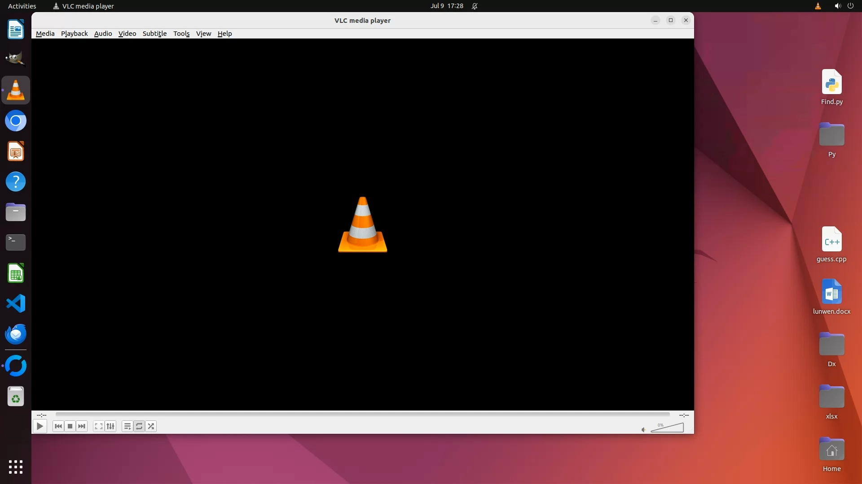
Task: Click the remaining time label
Action: 683,415
